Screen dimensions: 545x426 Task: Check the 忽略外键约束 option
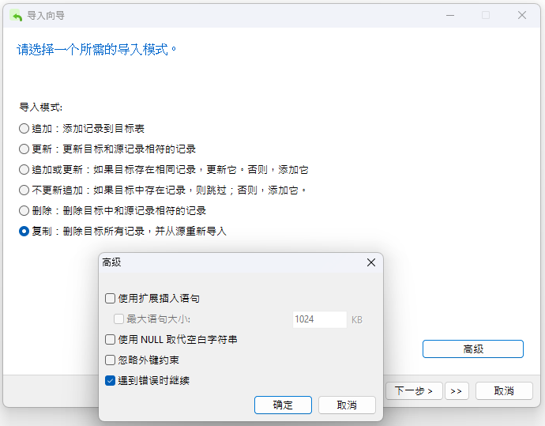coord(110,360)
